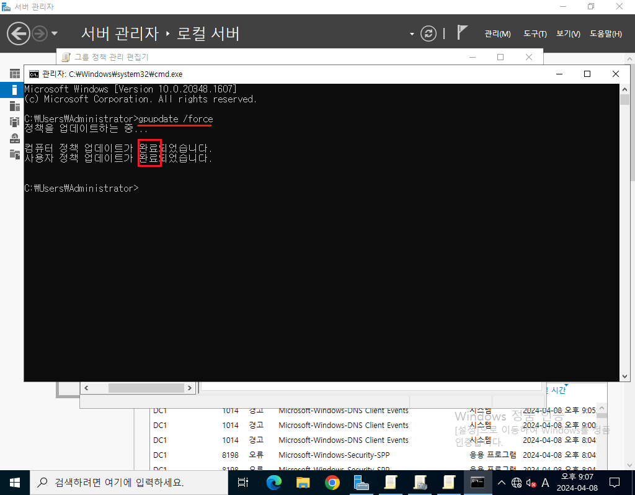Image resolution: width=635 pixels, height=495 pixels.
Task: Click Server Manager main scrollbar down arrow
Action: pos(630,465)
